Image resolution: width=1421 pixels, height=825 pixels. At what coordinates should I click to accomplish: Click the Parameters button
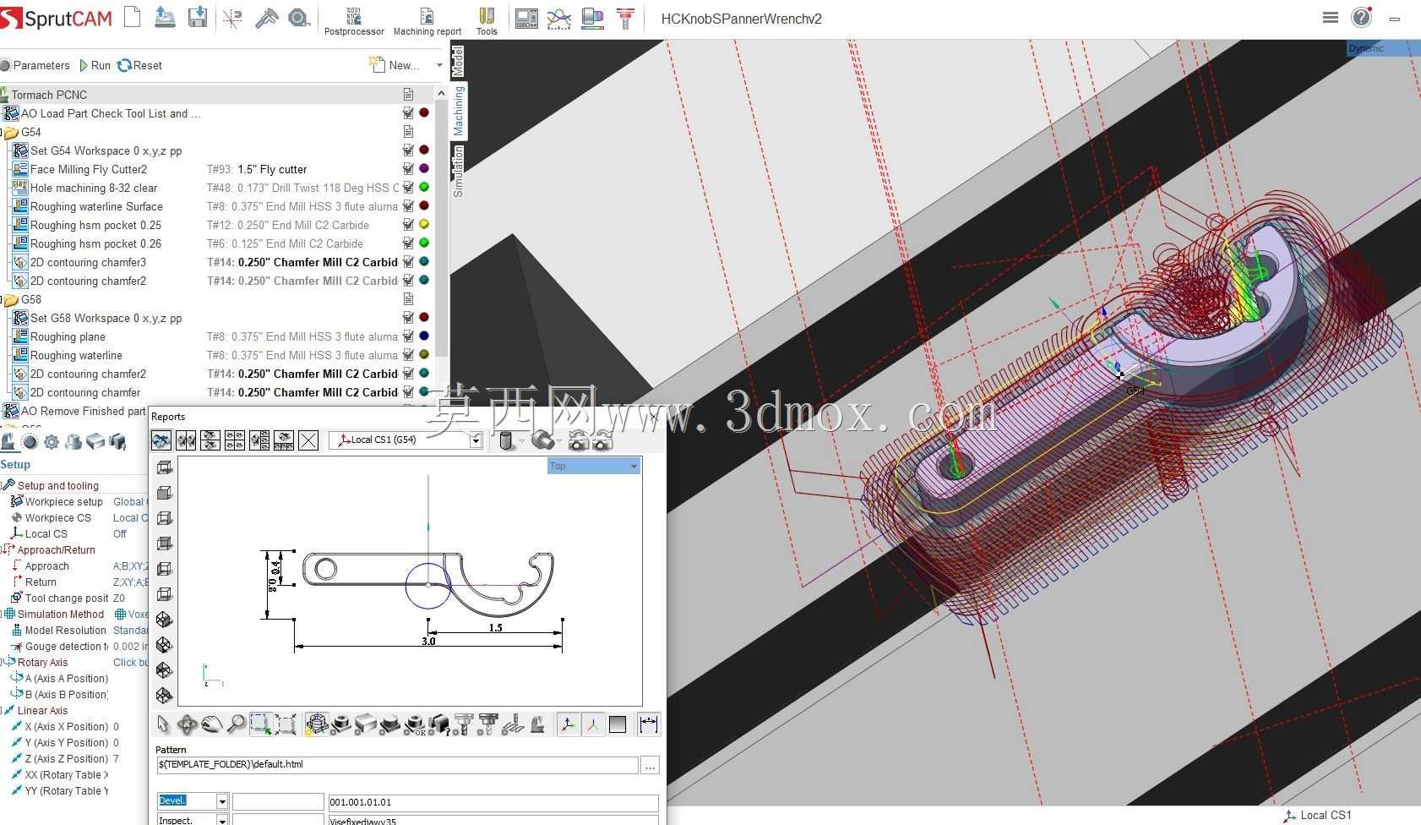(x=35, y=65)
